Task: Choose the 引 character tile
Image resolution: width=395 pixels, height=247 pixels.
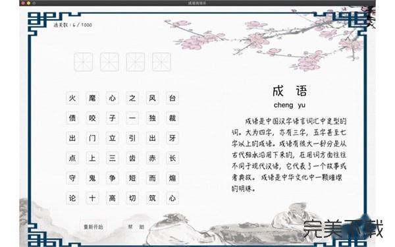Action: (x=132, y=138)
